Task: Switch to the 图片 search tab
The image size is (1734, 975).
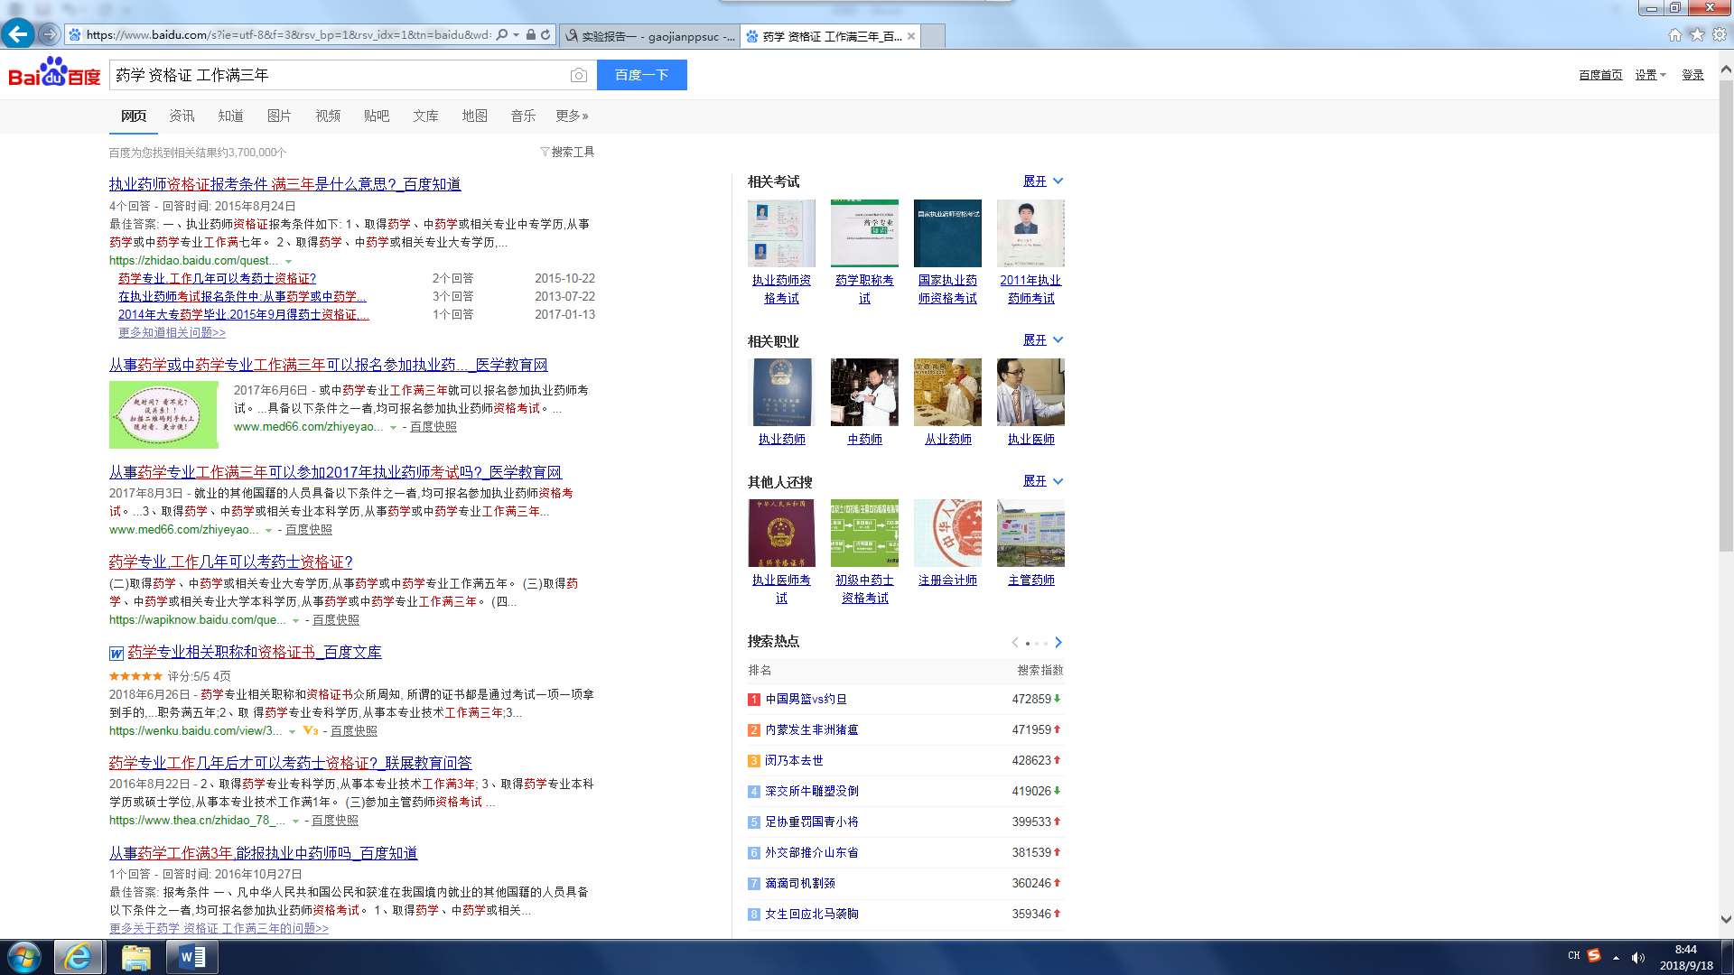Action: pos(279,116)
